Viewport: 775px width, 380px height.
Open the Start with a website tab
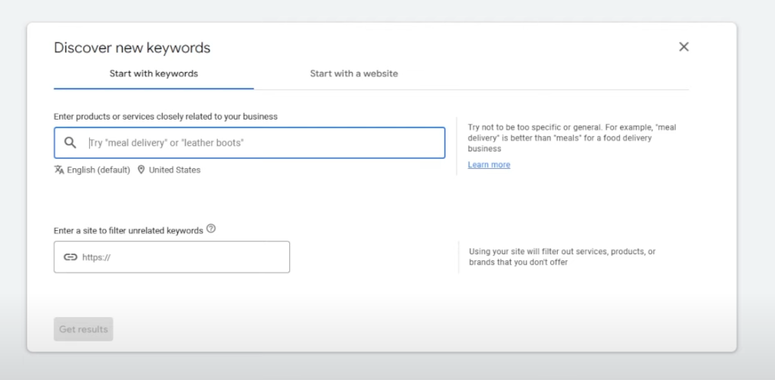(x=353, y=74)
